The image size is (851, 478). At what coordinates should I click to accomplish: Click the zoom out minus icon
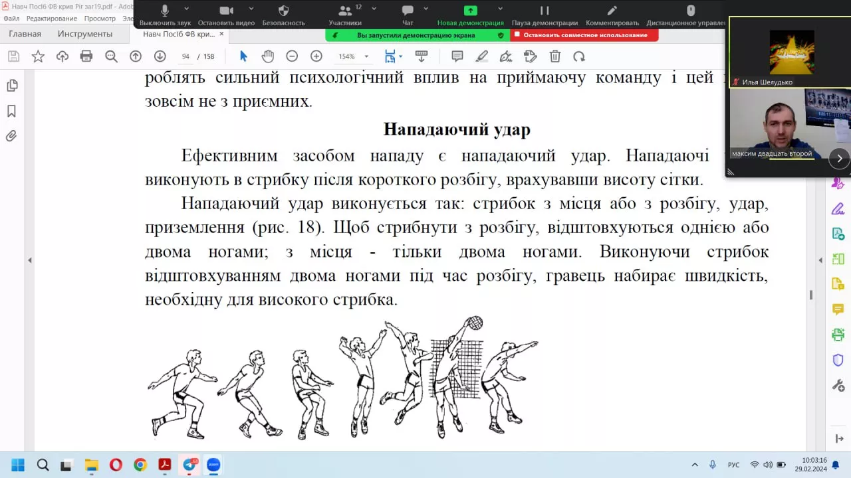pos(292,56)
